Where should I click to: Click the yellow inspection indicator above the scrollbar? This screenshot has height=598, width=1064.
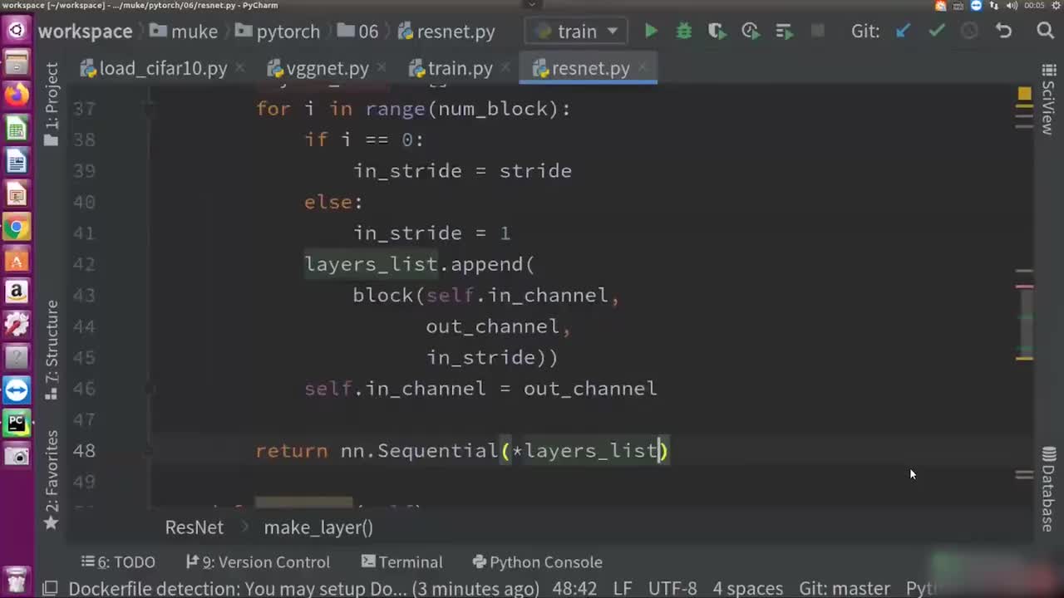click(1024, 94)
